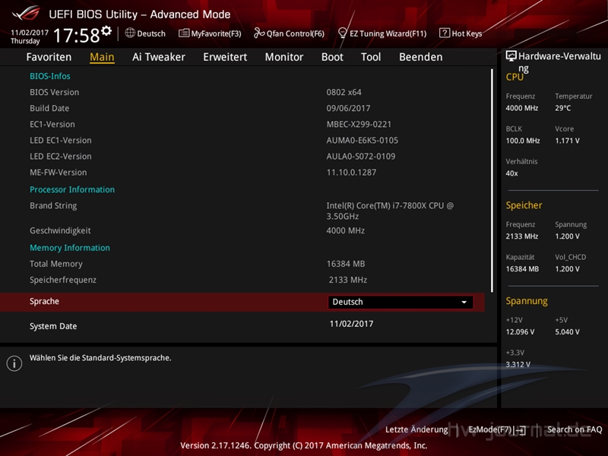The height and width of the screenshot is (456, 608).
Task: Click the BIOS-Infos heading
Action: [50, 76]
